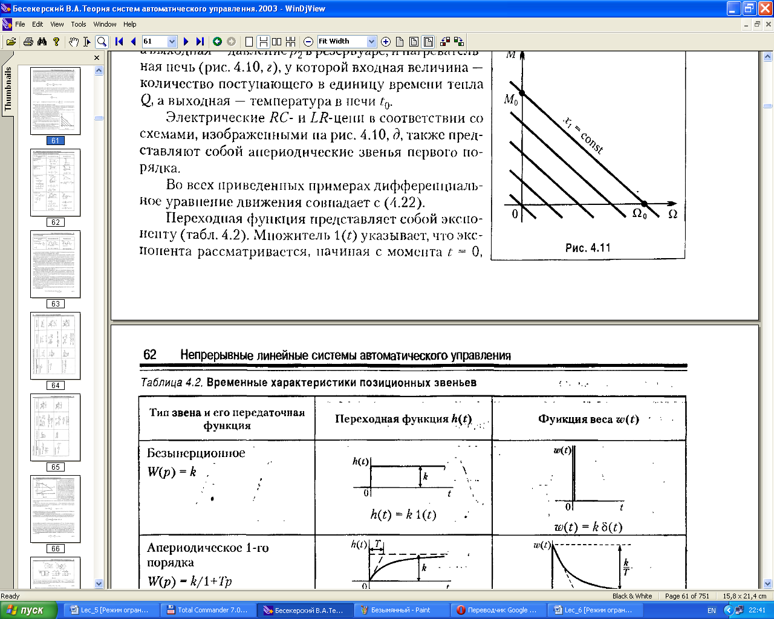
Task: Click thumbnail panel scroll up arrow
Action: tap(99, 70)
